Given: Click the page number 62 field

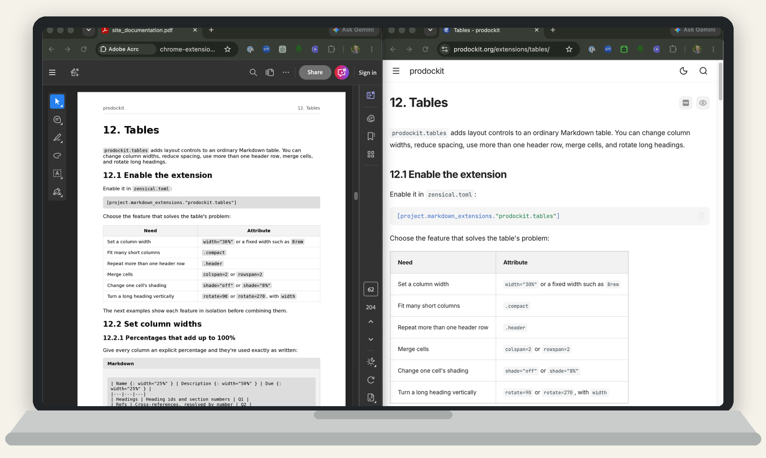Looking at the screenshot, I should [x=370, y=289].
